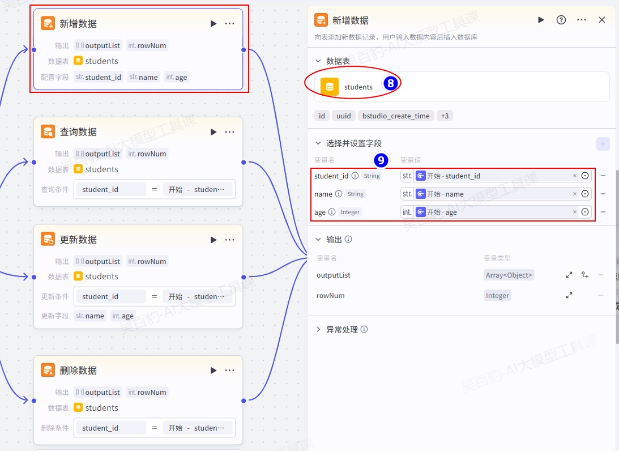The width and height of the screenshot is (619, 451).
Task: Open more options on 查询数据 node
Action: pos(229,132)
